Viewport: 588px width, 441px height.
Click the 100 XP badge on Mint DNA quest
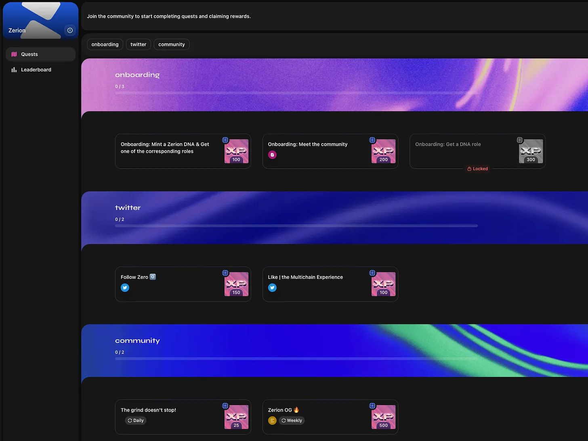click(x=236, y=151)
